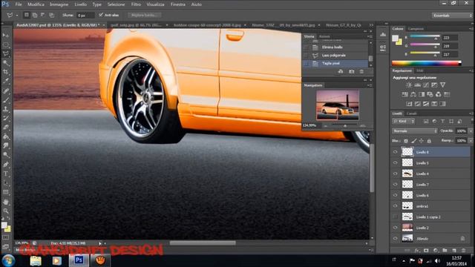The height and width of the screenshot is (267, 475).
Task: Delete layer with Layers panel trash icon
Action: [463, 251]
